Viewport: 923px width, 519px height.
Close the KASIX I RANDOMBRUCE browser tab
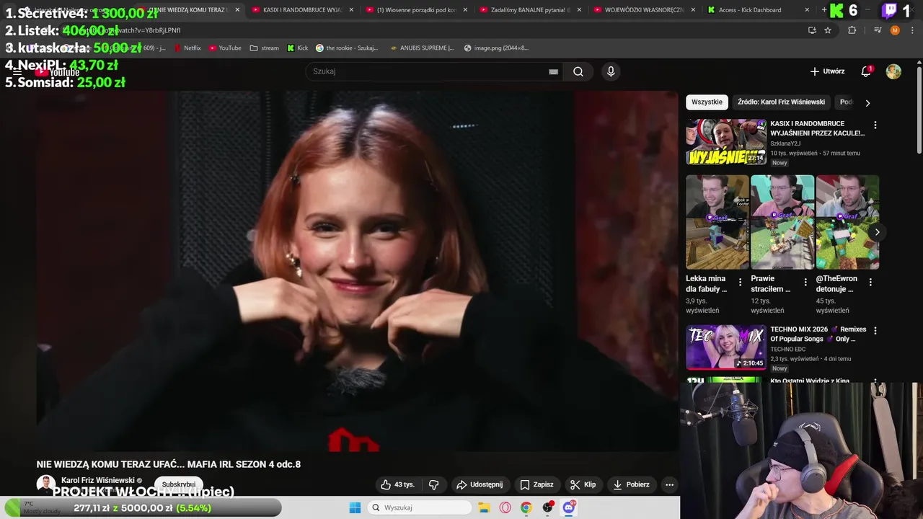[351, 10]
